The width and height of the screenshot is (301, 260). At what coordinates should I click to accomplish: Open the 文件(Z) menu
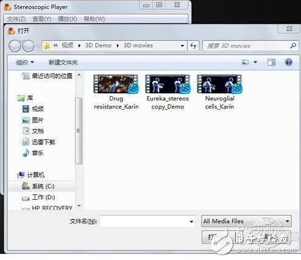pos(16,19)
